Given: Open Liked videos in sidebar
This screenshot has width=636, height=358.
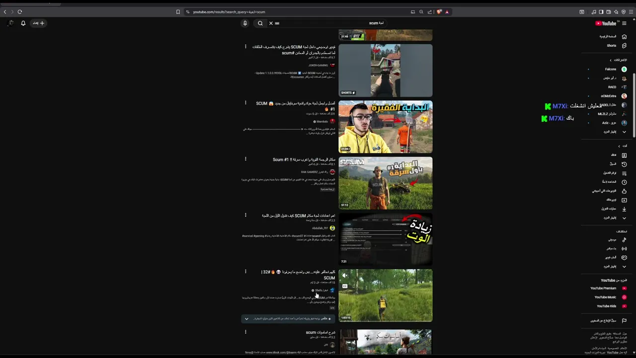Looking at the screenshot, I should (x=609, y=191).
